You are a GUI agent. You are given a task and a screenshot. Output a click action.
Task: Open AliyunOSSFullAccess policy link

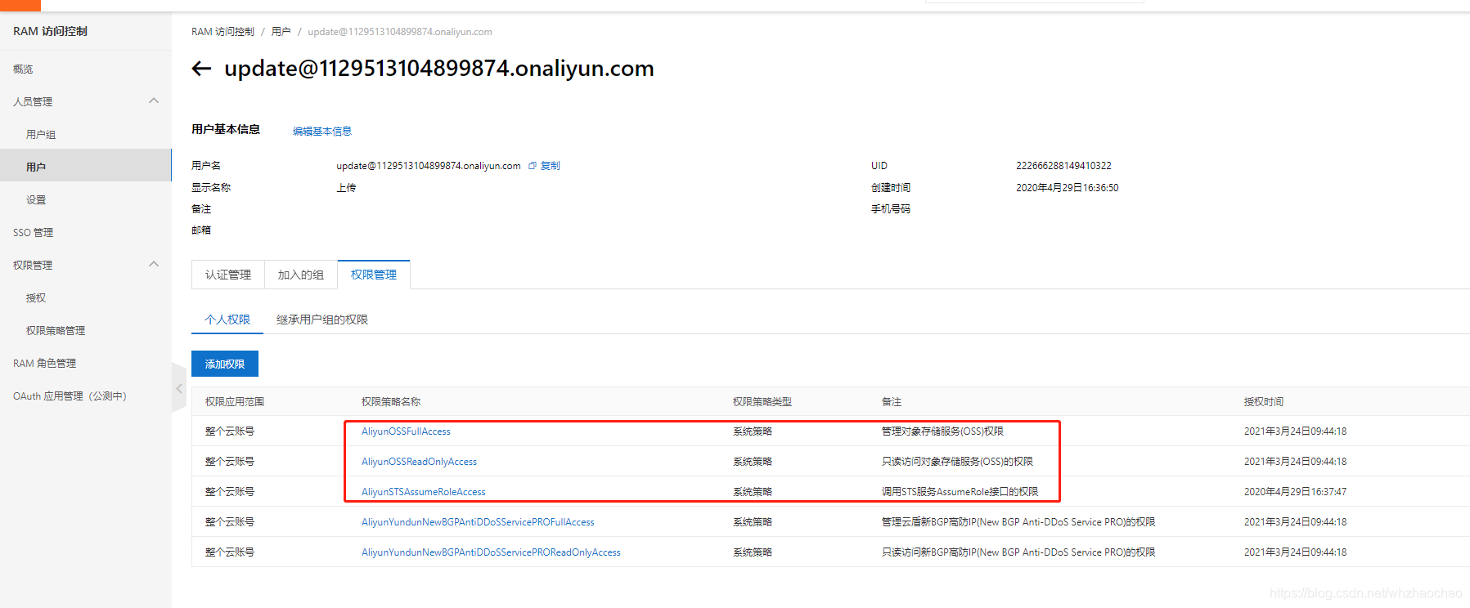click(x=406, y=431)
